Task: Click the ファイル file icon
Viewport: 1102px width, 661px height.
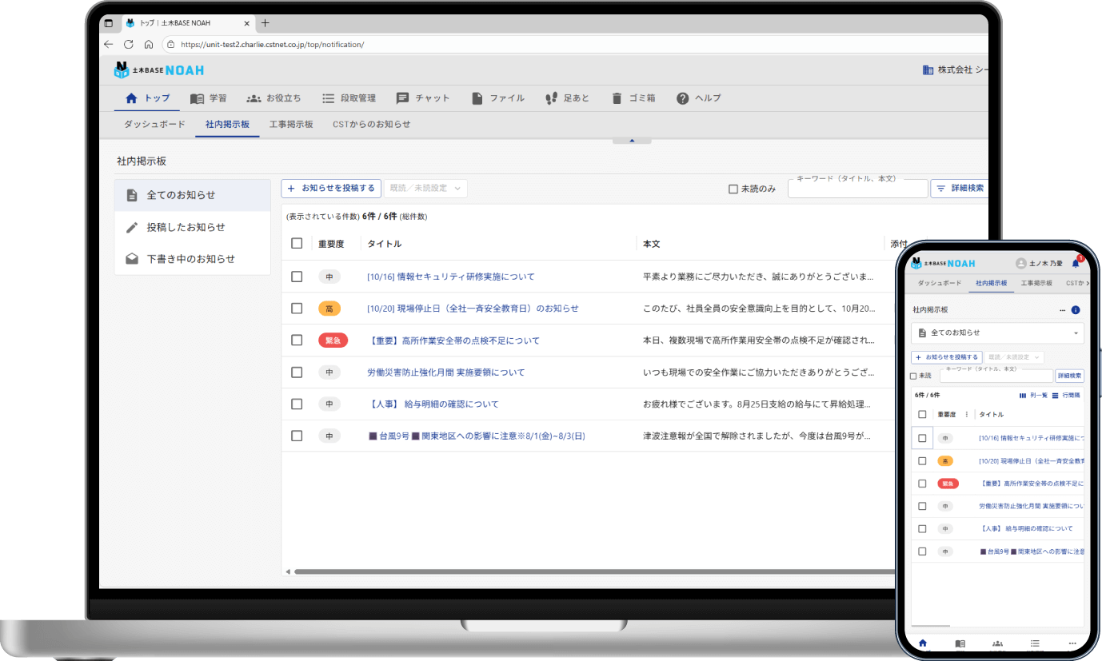Action: pyautogui.click(x=477, y=98)
